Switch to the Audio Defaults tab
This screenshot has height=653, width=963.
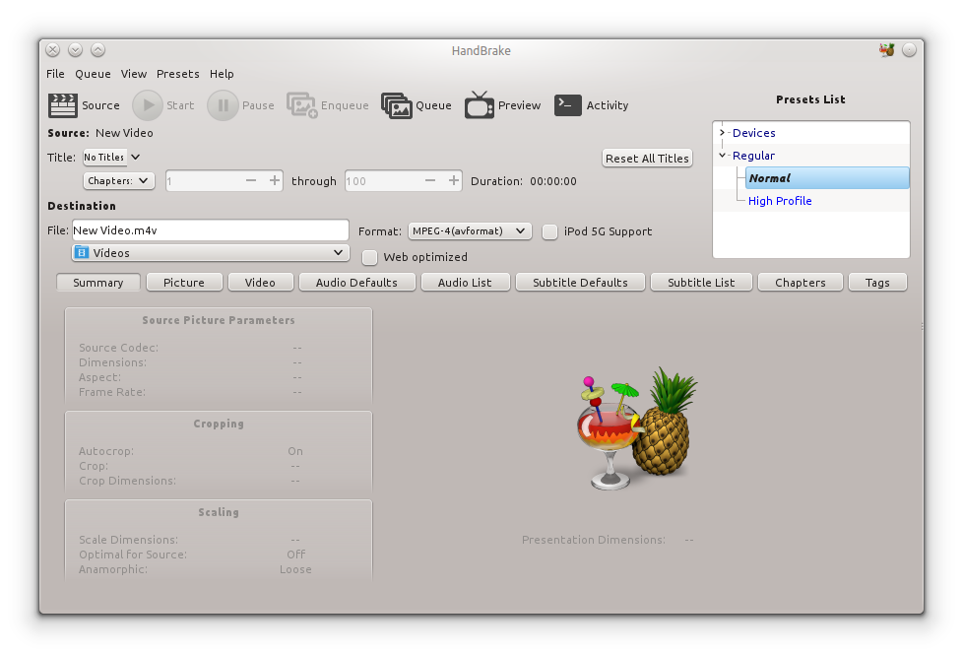point(356,282)
